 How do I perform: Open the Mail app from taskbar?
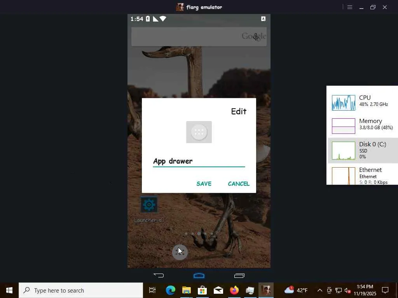tap(218, 290)
